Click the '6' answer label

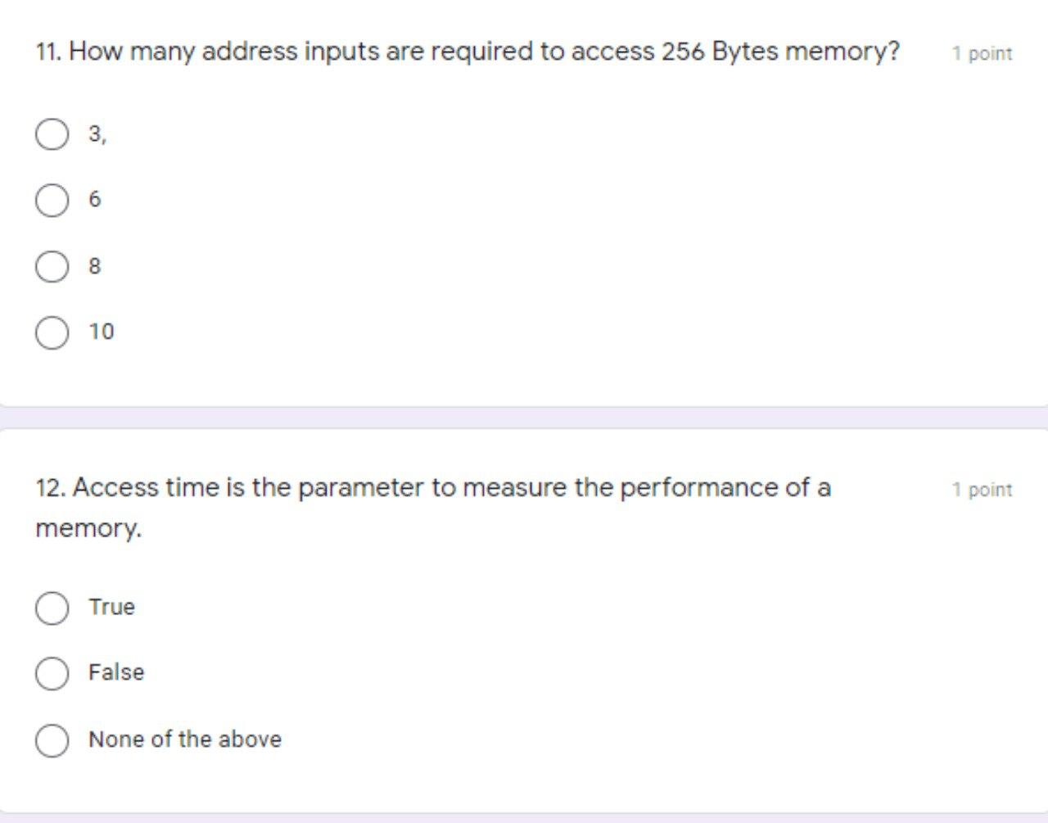point(95,198)
